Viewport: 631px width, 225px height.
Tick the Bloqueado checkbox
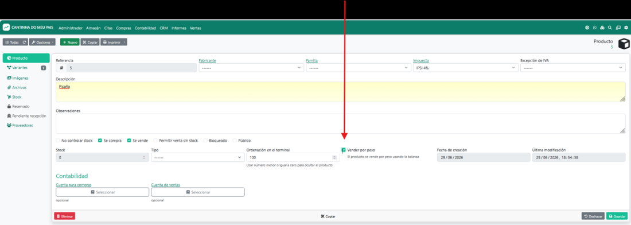point(205,141)
